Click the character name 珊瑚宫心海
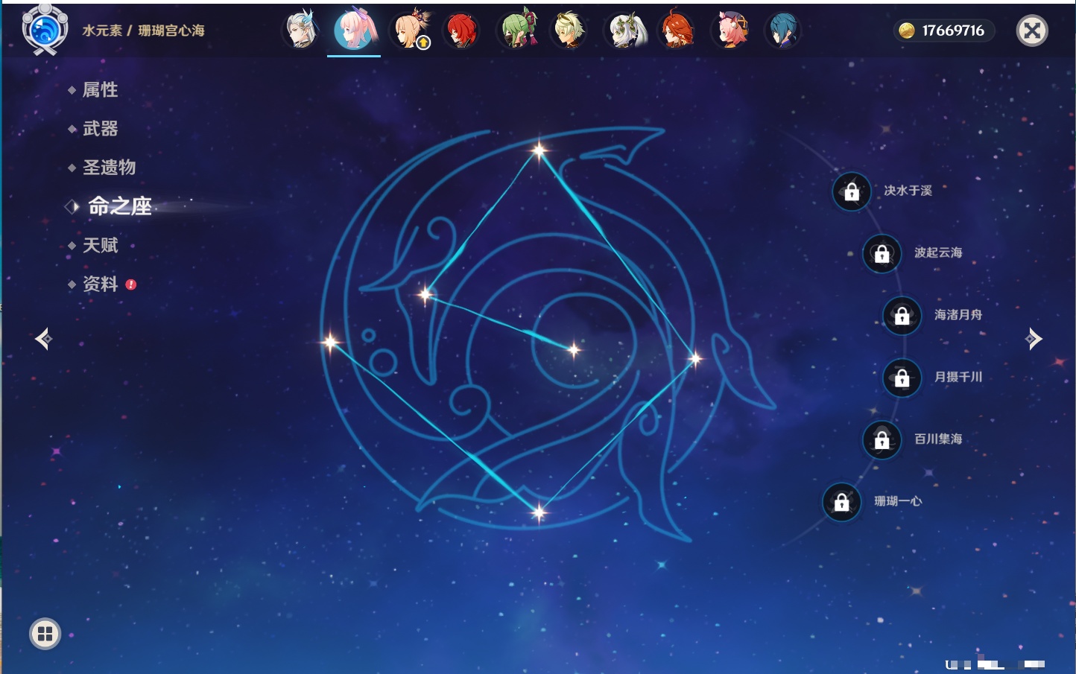The width and height of the screenshot is (1076, 674). (x=171, y=31)
